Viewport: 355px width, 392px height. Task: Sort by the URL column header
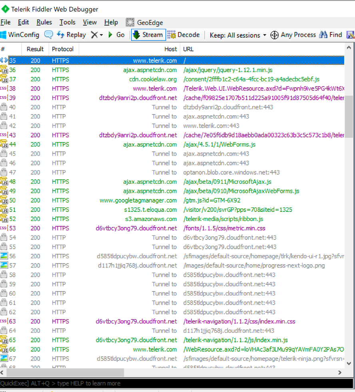tap(262, 49)
